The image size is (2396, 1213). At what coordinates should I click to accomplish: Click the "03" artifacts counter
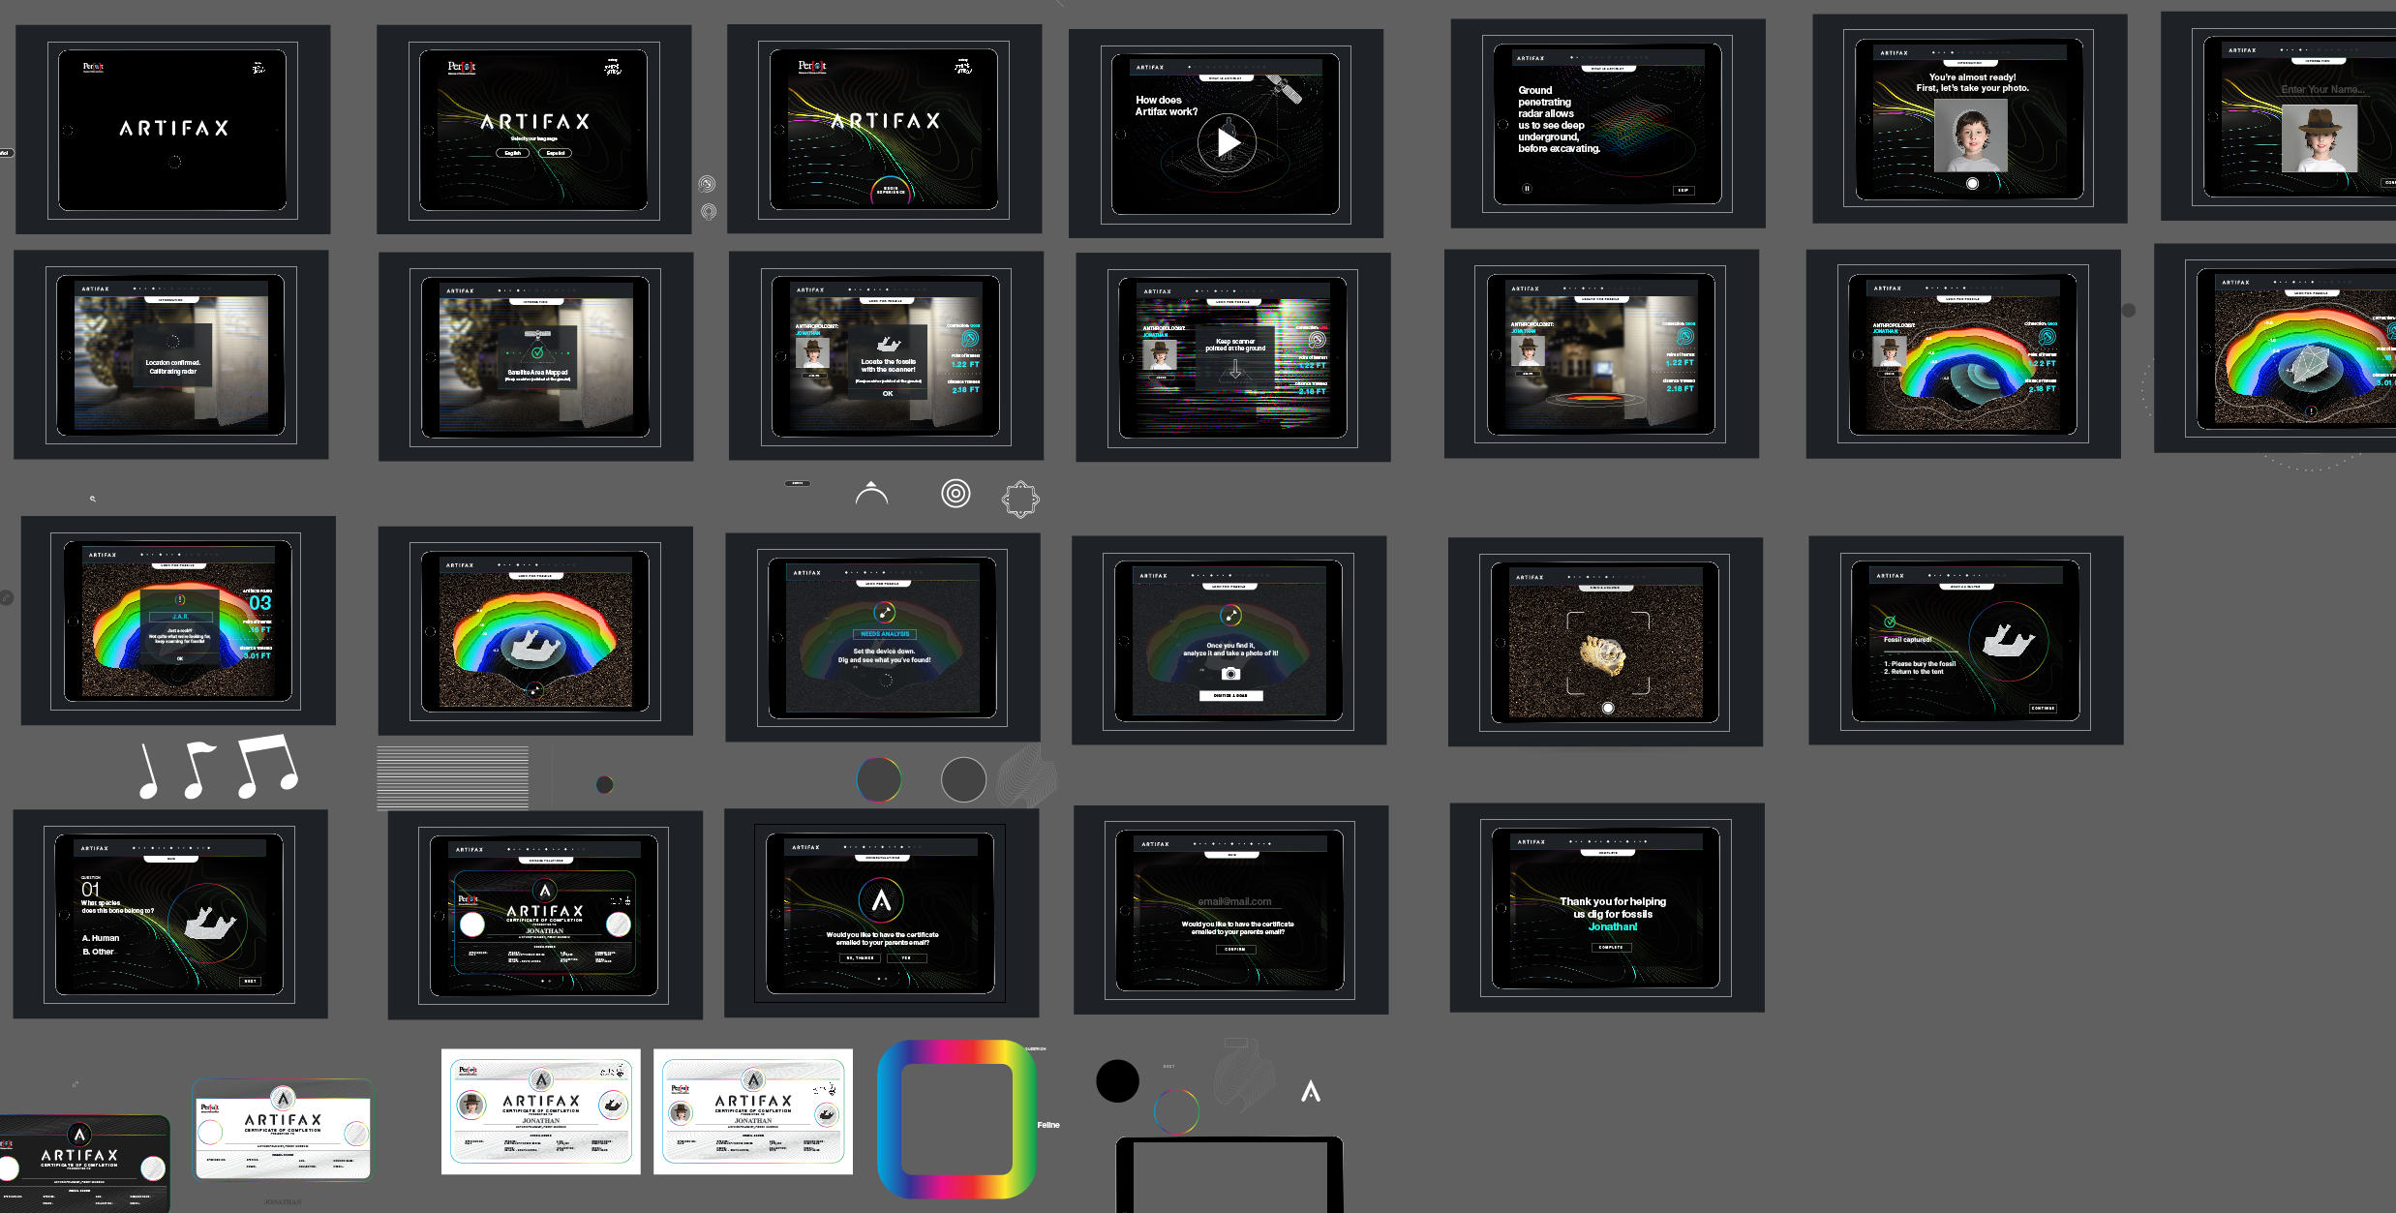260,603
